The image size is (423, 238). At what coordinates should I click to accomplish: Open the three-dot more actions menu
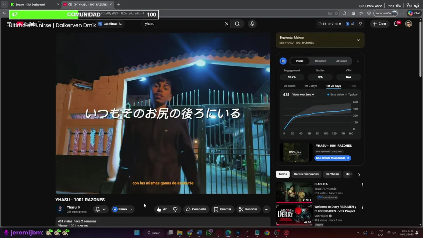click(x=266, y=209)
